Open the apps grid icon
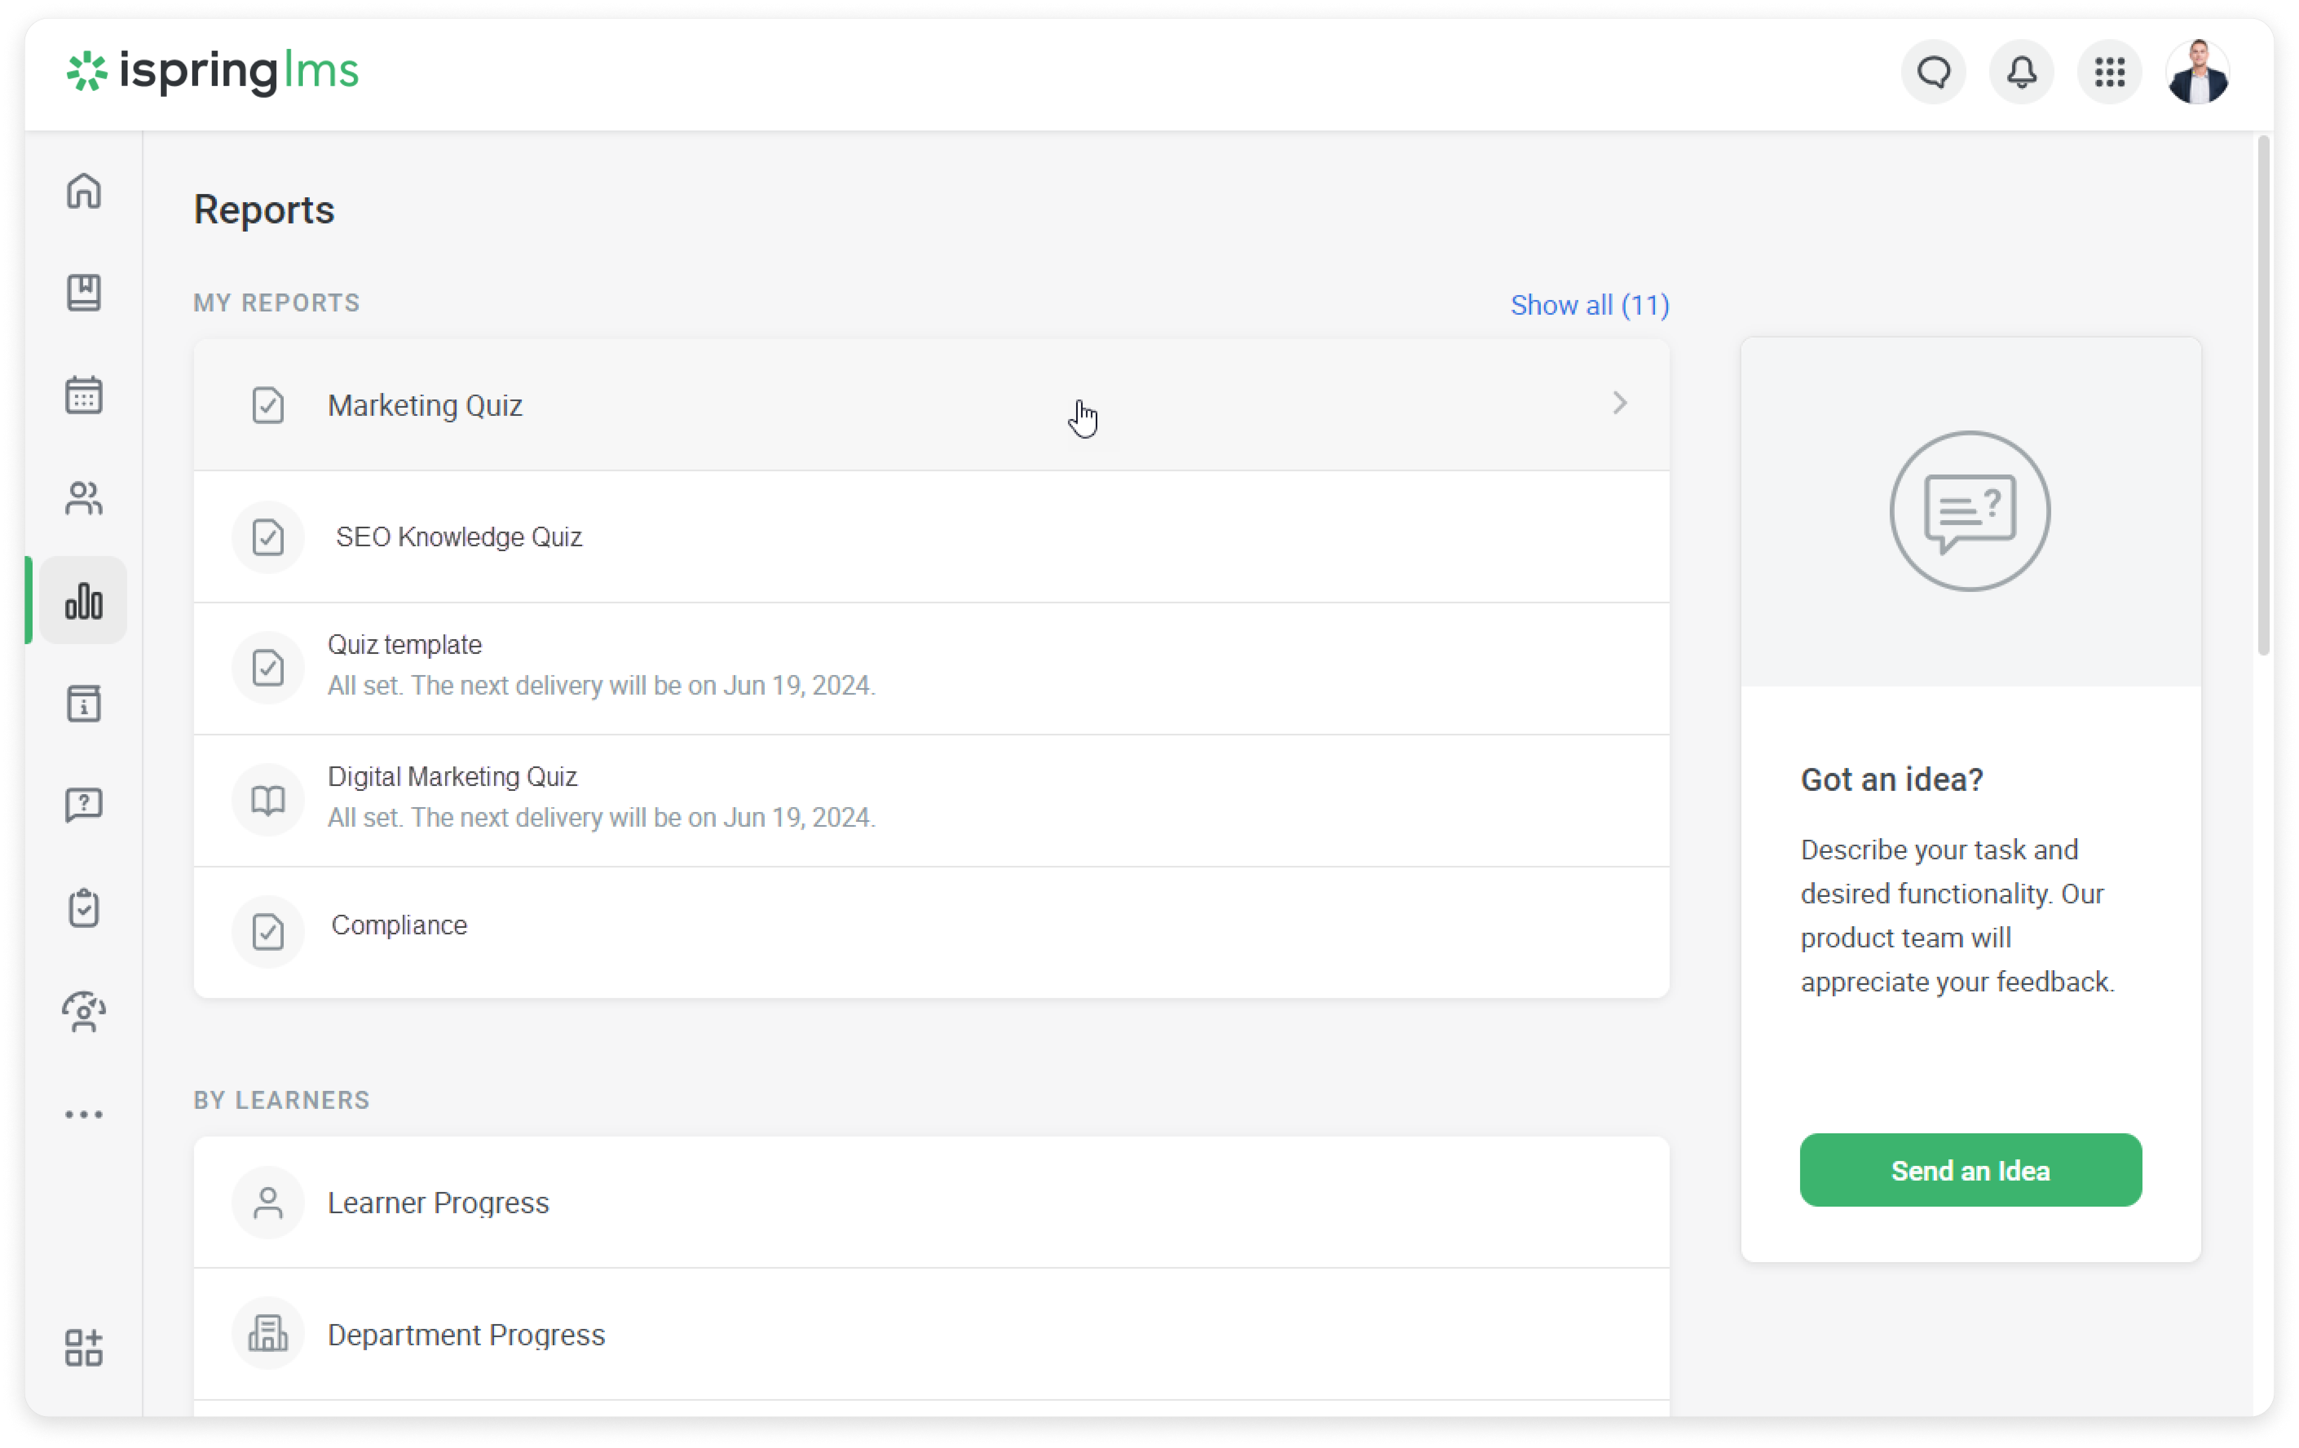The width and height of the screenshot is (2299, 1448). point(2109,73)
